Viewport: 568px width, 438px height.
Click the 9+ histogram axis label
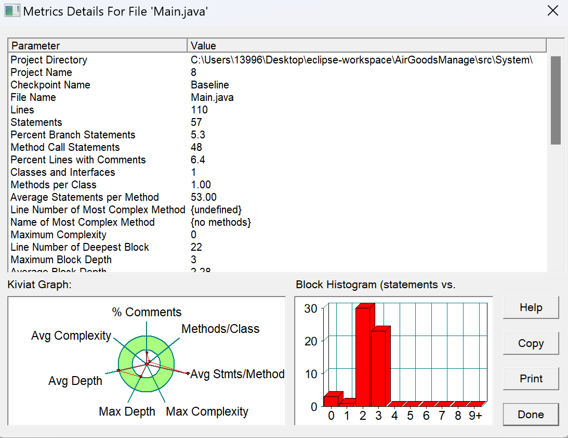(x=475, y=416)
